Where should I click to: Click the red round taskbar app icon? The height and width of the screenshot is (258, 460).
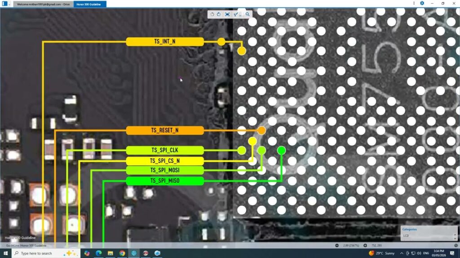pos(146,254)
